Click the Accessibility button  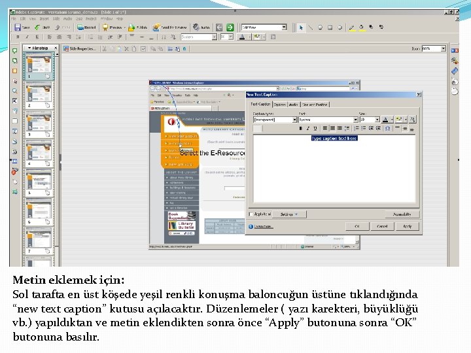[x=402, y=214]
